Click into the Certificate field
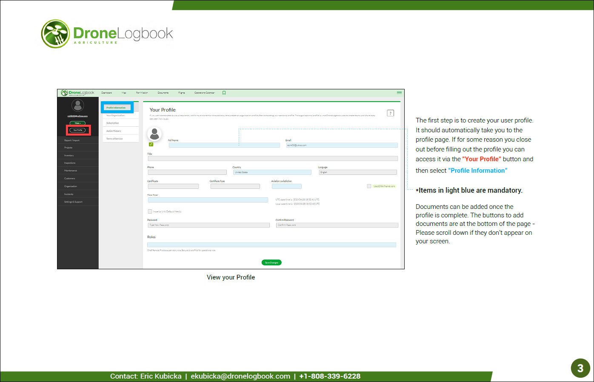This screenshot has width=594, height=382. 173,186
